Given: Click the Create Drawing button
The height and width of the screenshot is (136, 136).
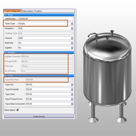Looking at the screenshot, I should [39, 116].
